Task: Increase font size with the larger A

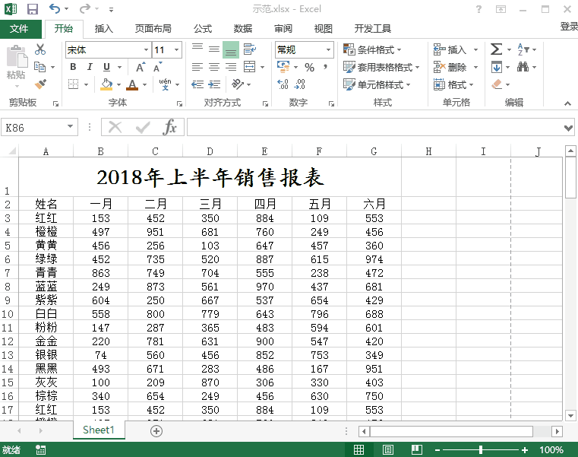Action: (141, 67)
